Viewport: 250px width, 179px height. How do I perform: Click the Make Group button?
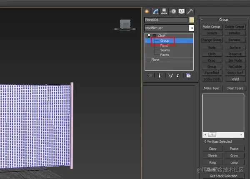pyautogui.click(x=211, y=27)
